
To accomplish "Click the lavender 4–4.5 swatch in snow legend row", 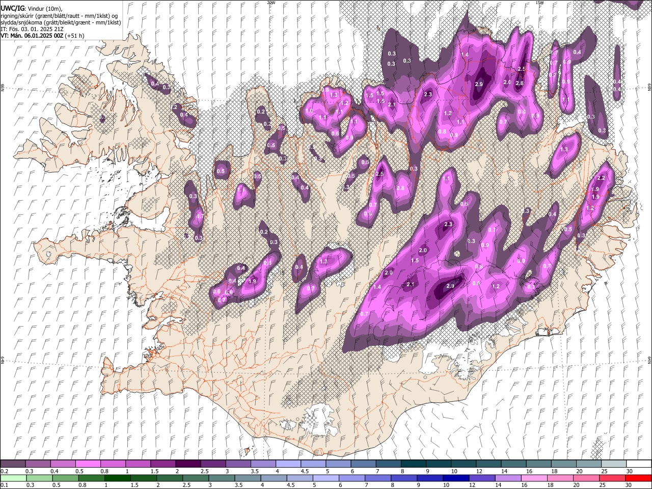I will [288, 464].
